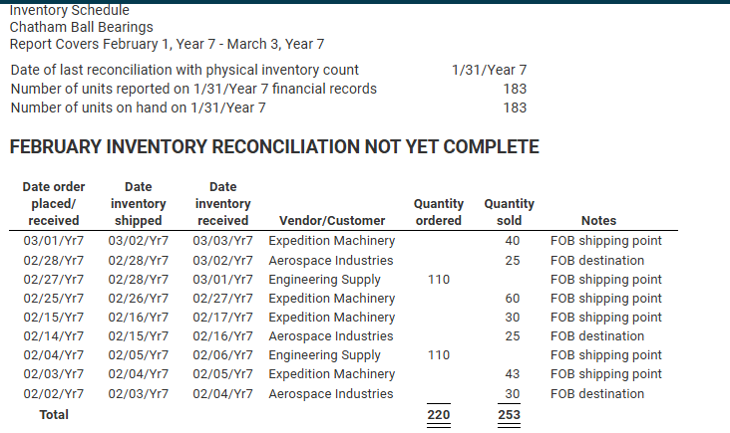
Task: Click received date 02/16/Yr7 for Aerospace Industries
Action: (x=223, y=335)
